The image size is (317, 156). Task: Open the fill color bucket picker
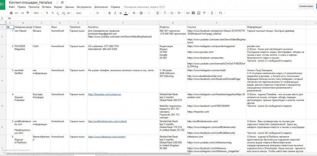point(134,13)
